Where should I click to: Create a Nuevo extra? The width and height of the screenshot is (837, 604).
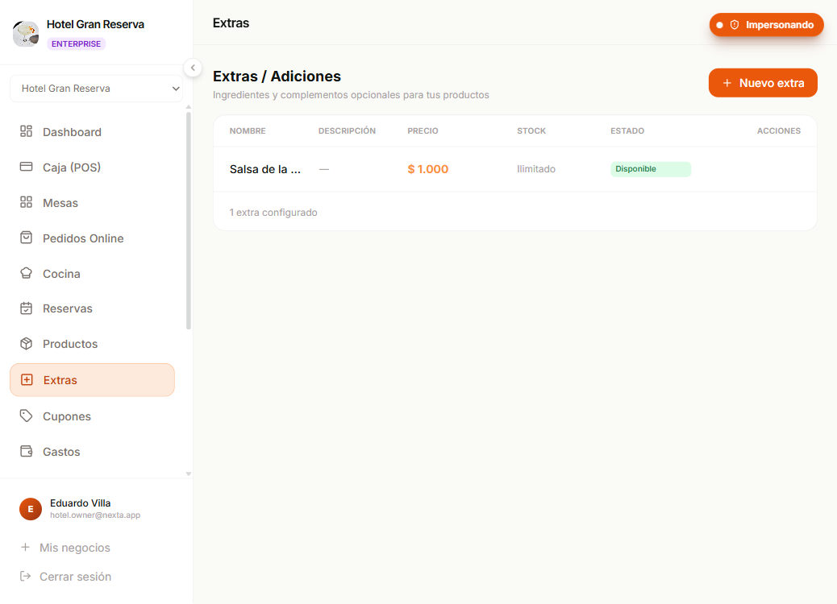[763, 83]
